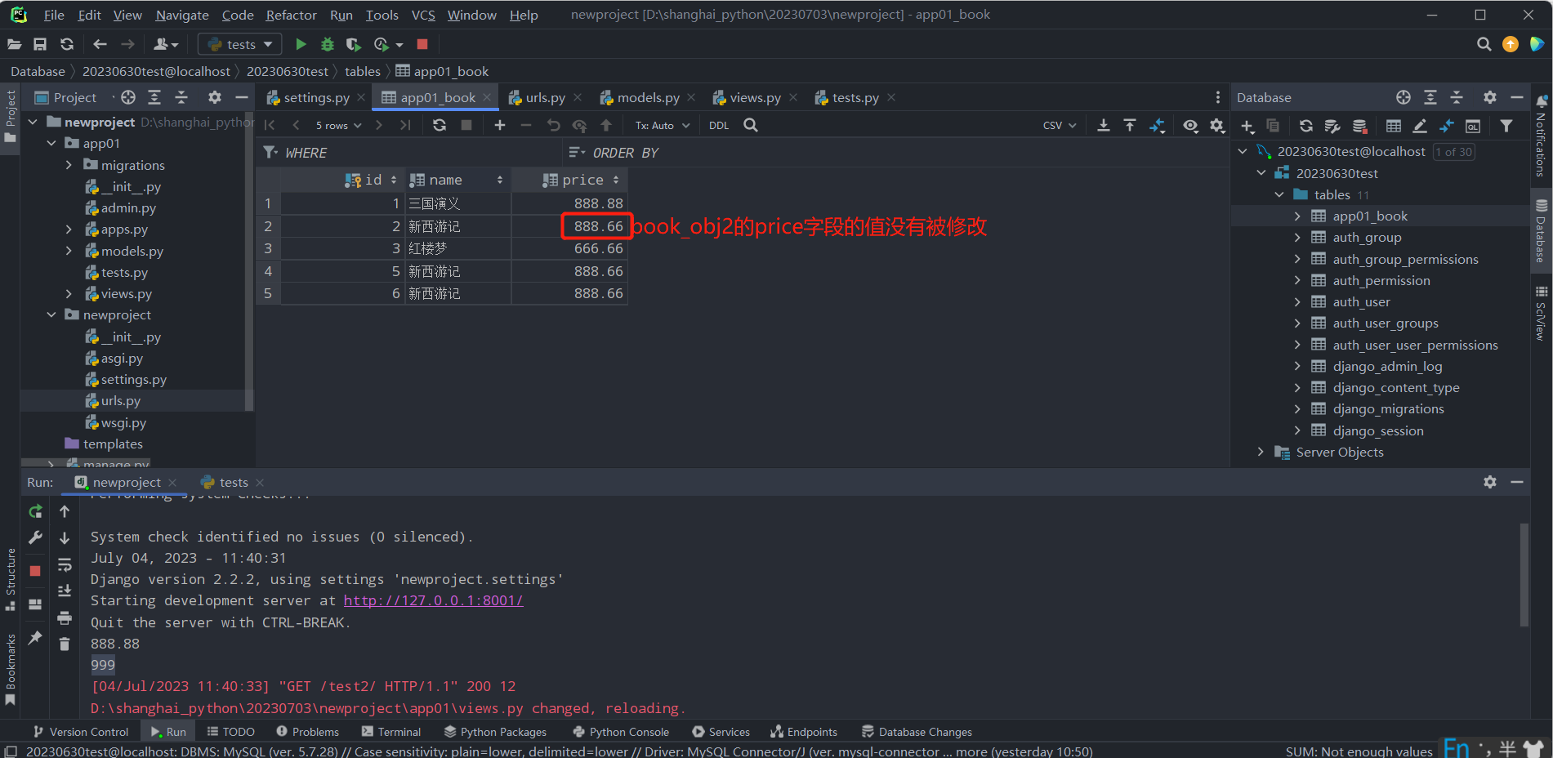Collapse the tables node in the Database tree

click(1279, 194)
